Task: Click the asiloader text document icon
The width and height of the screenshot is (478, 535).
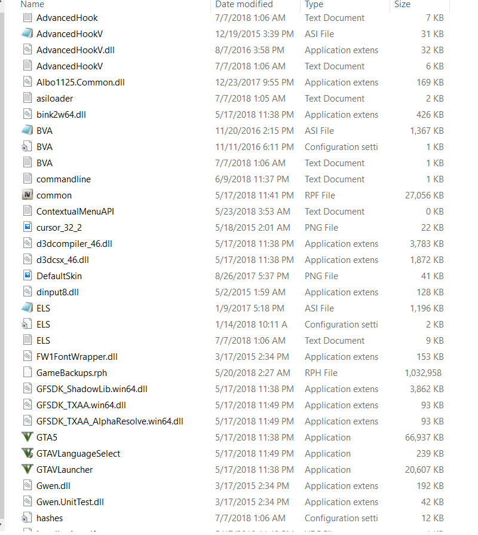Action: coord(27,98)
